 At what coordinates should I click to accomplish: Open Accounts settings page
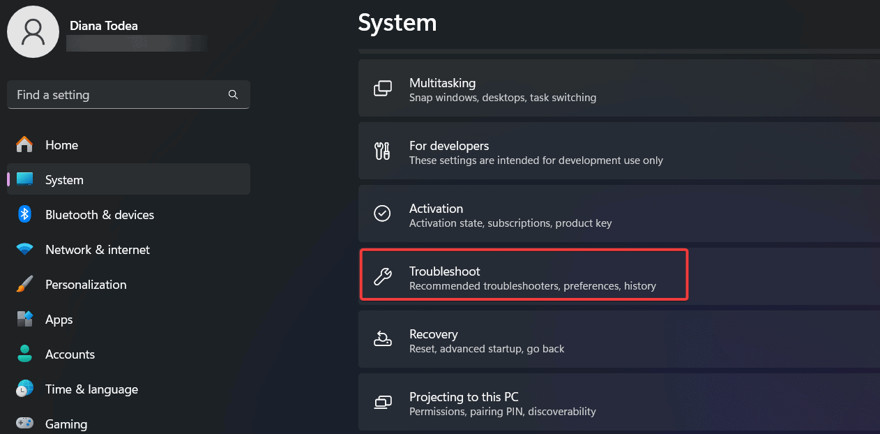pyautogui.click(x=70, y=354)
